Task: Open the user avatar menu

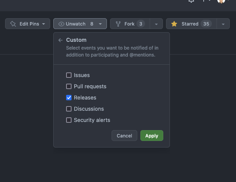Action: click(221, 1)
